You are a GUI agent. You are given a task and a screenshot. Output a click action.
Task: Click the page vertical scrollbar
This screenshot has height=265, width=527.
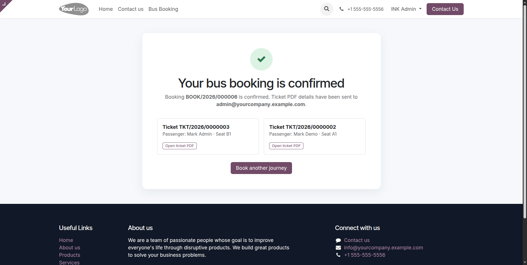(x=525, y=114)
